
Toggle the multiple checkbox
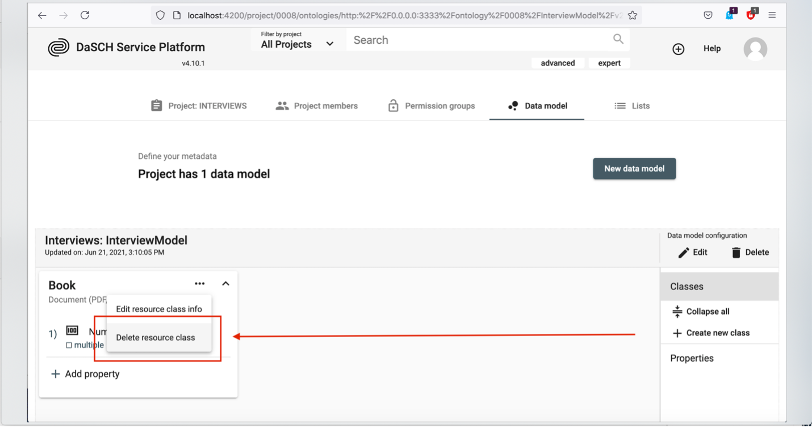click(69, 345)
